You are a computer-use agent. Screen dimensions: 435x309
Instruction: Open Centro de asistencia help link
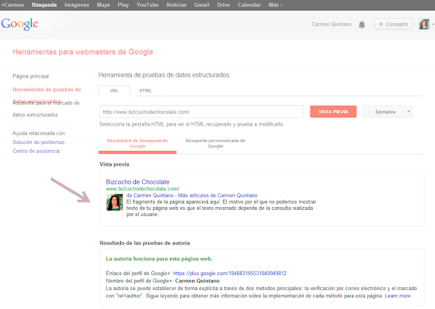coord(36,151)
